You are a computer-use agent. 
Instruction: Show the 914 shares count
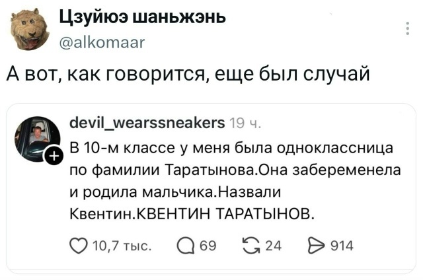[342, 246]
